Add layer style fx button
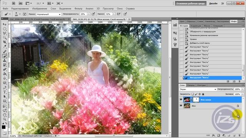The height and width of the screenshot is (138, 246). pyautogui.click(x=213, y=135)
